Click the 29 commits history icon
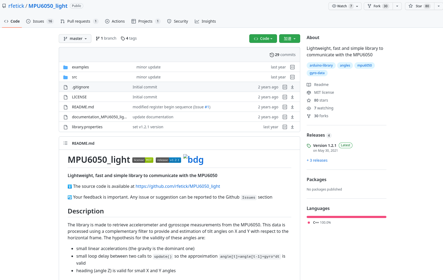The width and height of the screenshot is (443, 280). (272, 55)
